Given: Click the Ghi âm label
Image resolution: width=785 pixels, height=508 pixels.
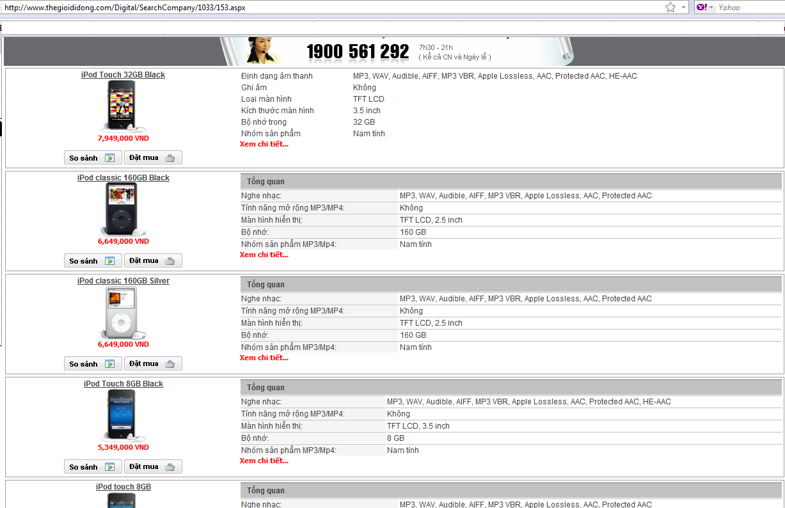Looking at the screenshot, I should (x=254, y=88).
